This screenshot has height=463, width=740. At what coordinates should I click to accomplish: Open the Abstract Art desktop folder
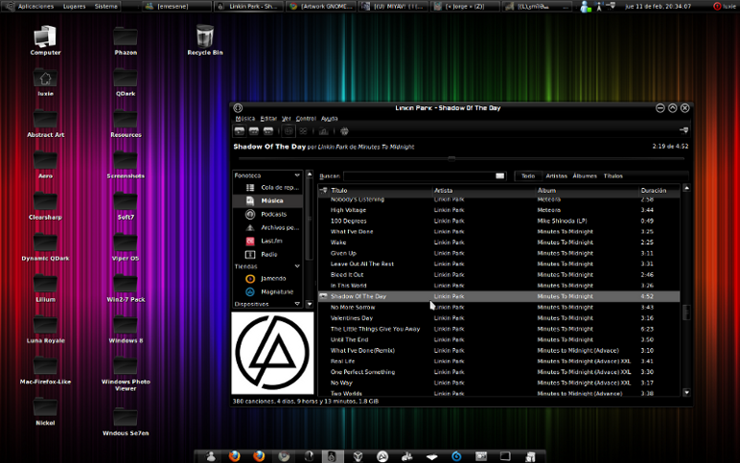pyautogui.click(x=45, y=124)
